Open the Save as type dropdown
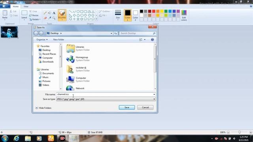The width and height of the screenshot is (253, 142). [154, 99]
